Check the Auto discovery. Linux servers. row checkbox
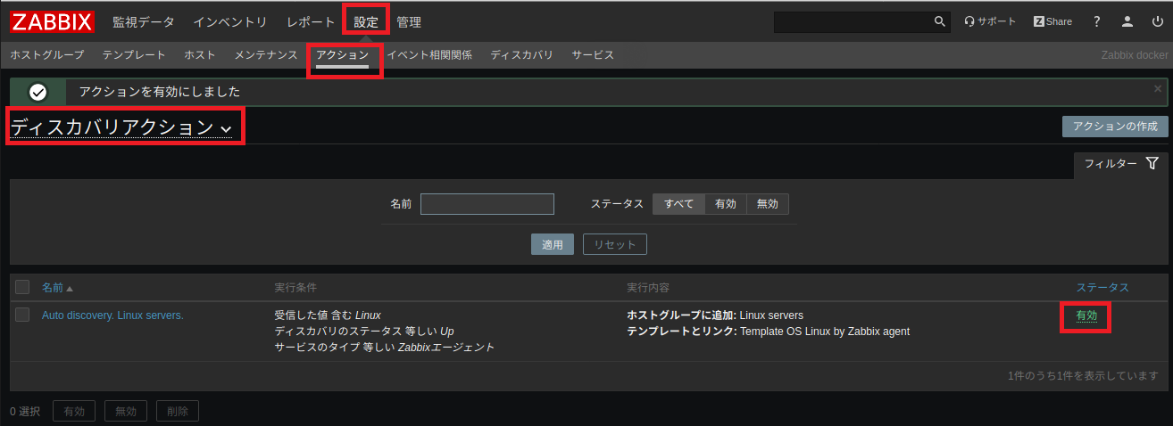The height and width of the screenshot is (426, 1173). (22, 315)
